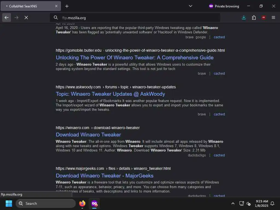Screen dimensions: 280x210
Task: Open Firefox from the taskbar
Action: click(x=82, y=203)
